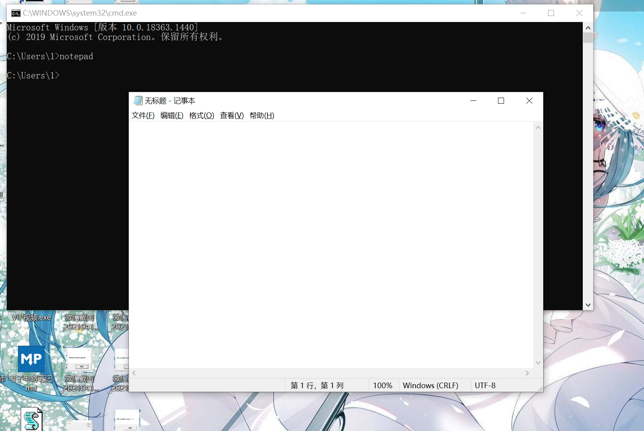
Task: Click the UTF-8 encoding indicator in the status bar
Action: 485,385
